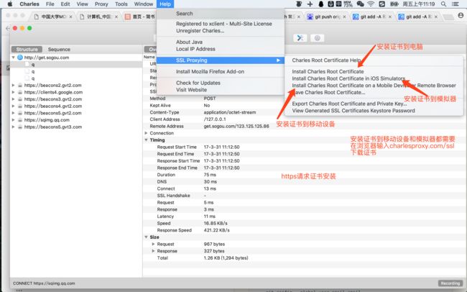Image resolution: width=467 pixels, height=292 pixels.
Task: Click the lock icon beside clients4.google.com
Action: click(20, 92)
